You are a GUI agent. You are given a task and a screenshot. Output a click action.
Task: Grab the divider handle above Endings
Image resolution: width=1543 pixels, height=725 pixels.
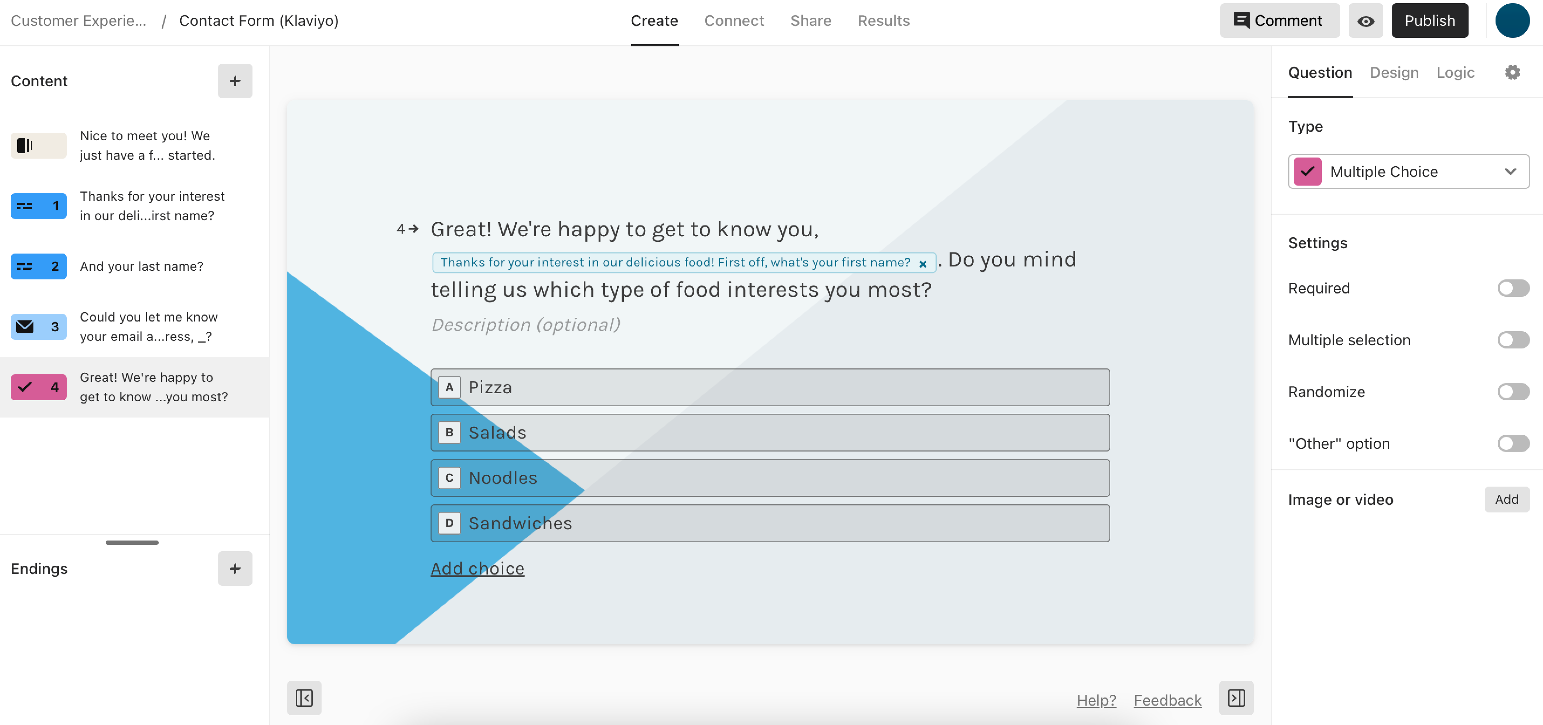[x=132, y=542]
